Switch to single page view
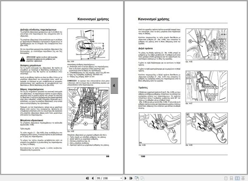The width and height of the screenshot is (248, 181). point(226,178)
